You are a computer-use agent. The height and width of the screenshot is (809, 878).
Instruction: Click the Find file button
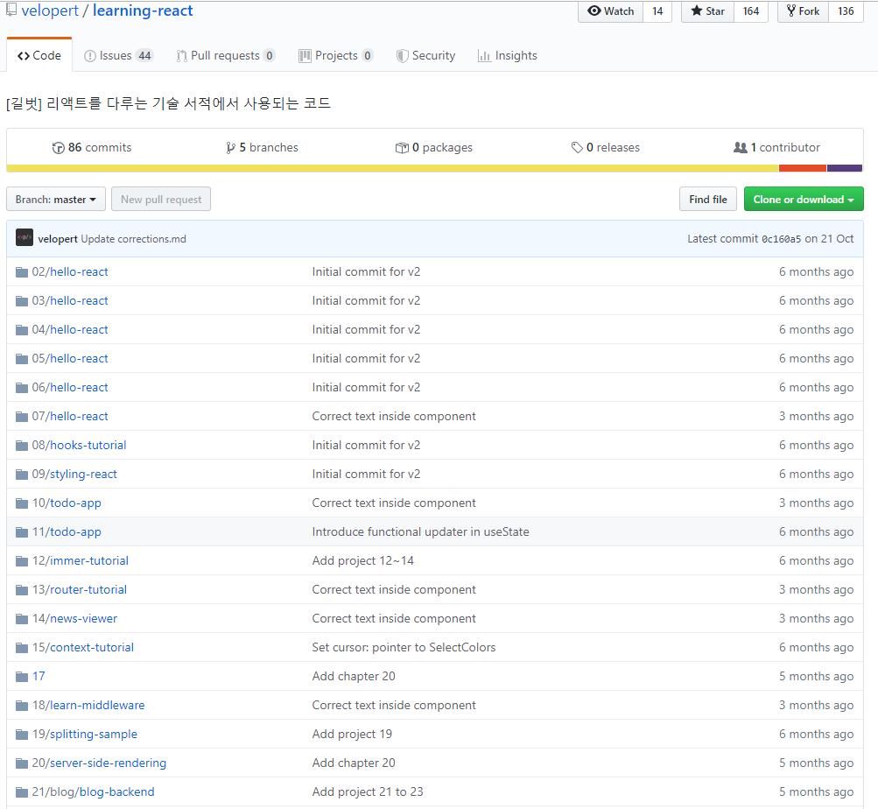coord(708,200)
